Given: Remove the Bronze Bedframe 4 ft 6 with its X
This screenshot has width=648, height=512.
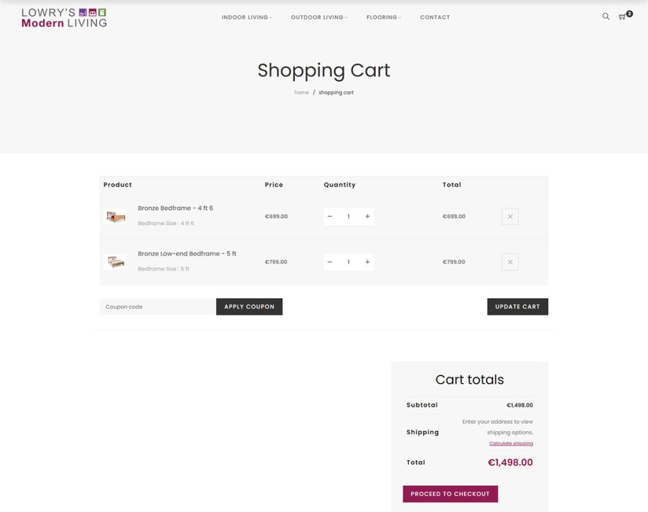Looking at the screenshot, I should (510, 216).
